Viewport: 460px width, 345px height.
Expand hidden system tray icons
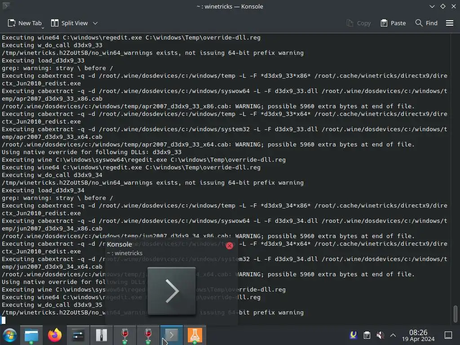click(x=393, y=335)
